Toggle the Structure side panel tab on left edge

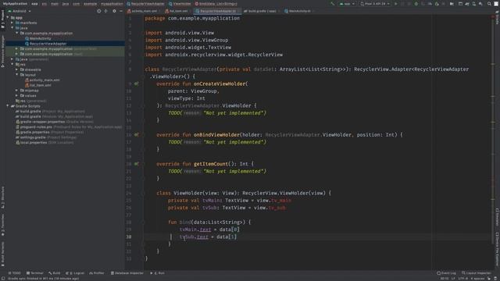tap(3, 197)
